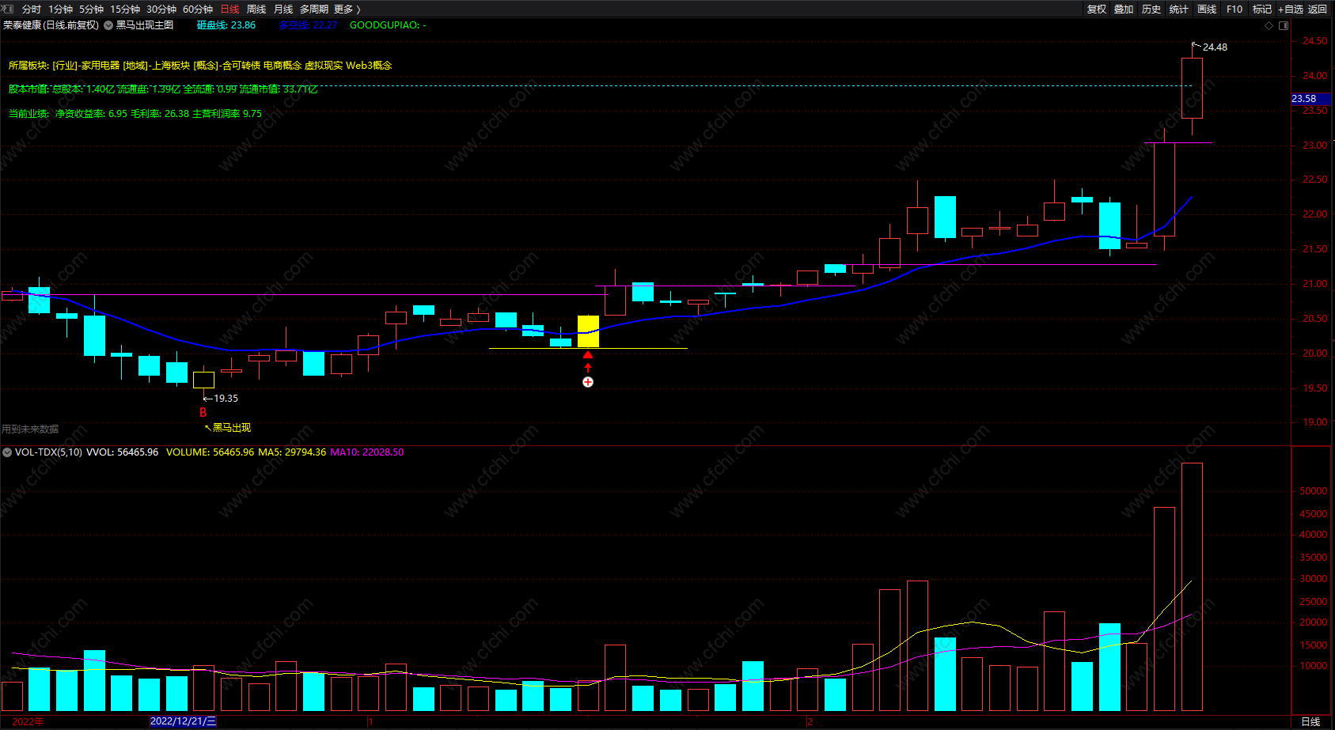Switch to the 月线 period
This screenshot has height=730, width=1335.
click(283, 9)
